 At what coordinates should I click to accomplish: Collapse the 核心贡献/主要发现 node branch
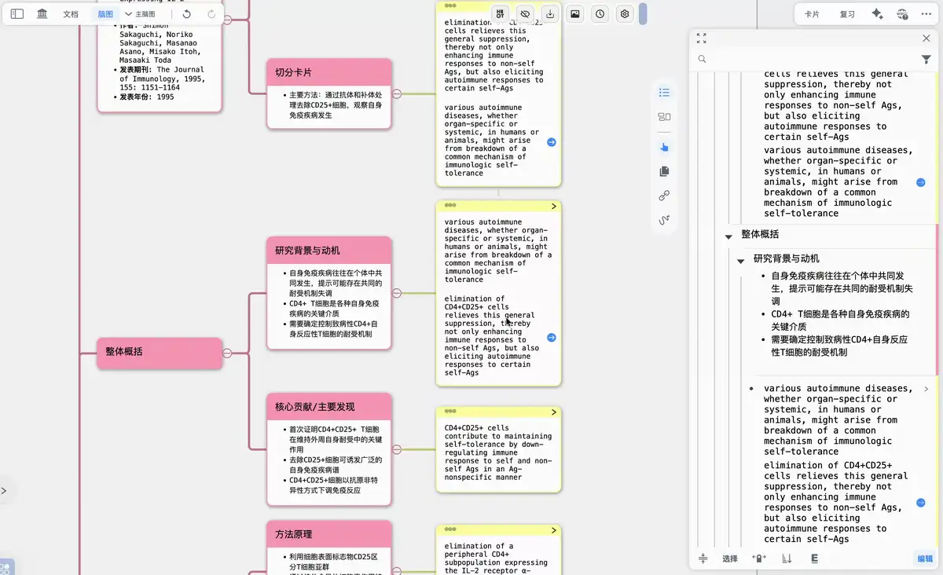click(x=397, y=449)
